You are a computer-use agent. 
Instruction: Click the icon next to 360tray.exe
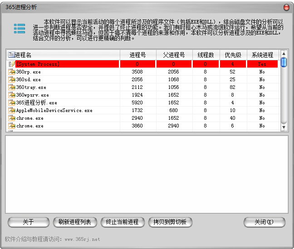coord(12,87)
